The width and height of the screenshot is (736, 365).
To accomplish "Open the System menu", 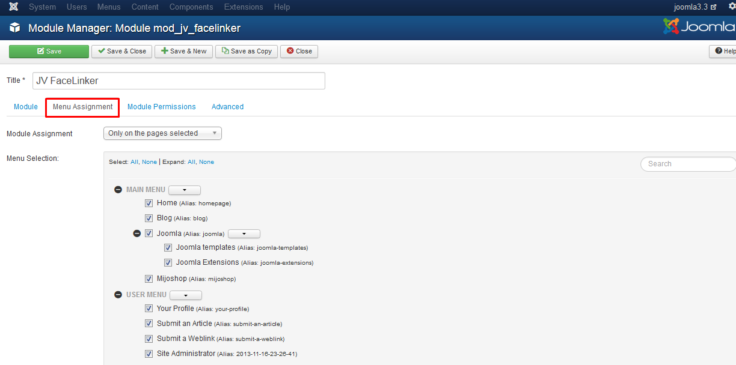I will click(42, 7).
